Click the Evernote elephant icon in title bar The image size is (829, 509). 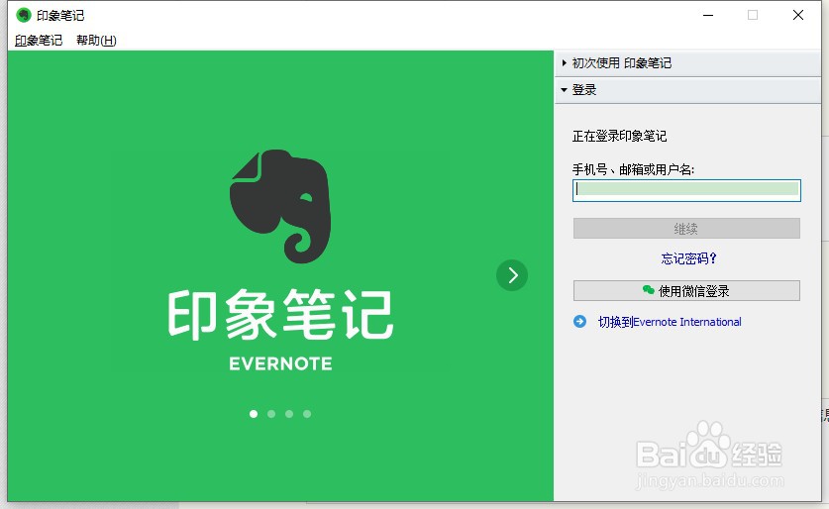[x=23, y=15]
